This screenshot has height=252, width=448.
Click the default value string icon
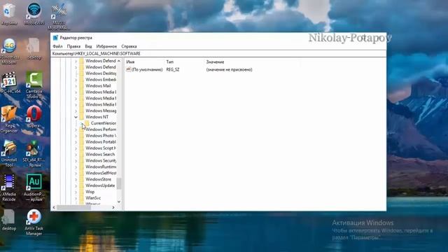tap(129, 69)
